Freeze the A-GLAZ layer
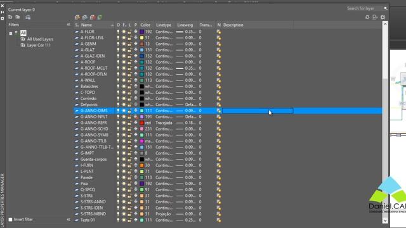 pos(124,50)
